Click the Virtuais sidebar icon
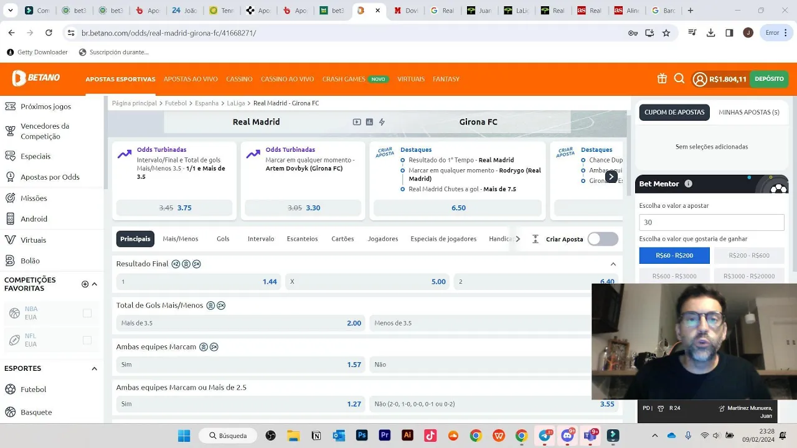Viewport: 797px width, 448px height. point(10,240)
